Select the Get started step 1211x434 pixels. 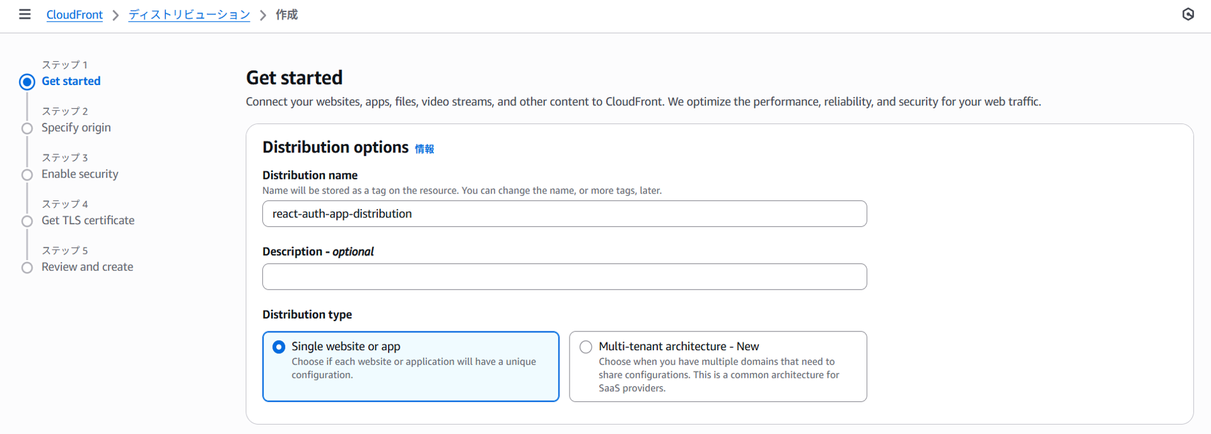(x=71, y=81)
